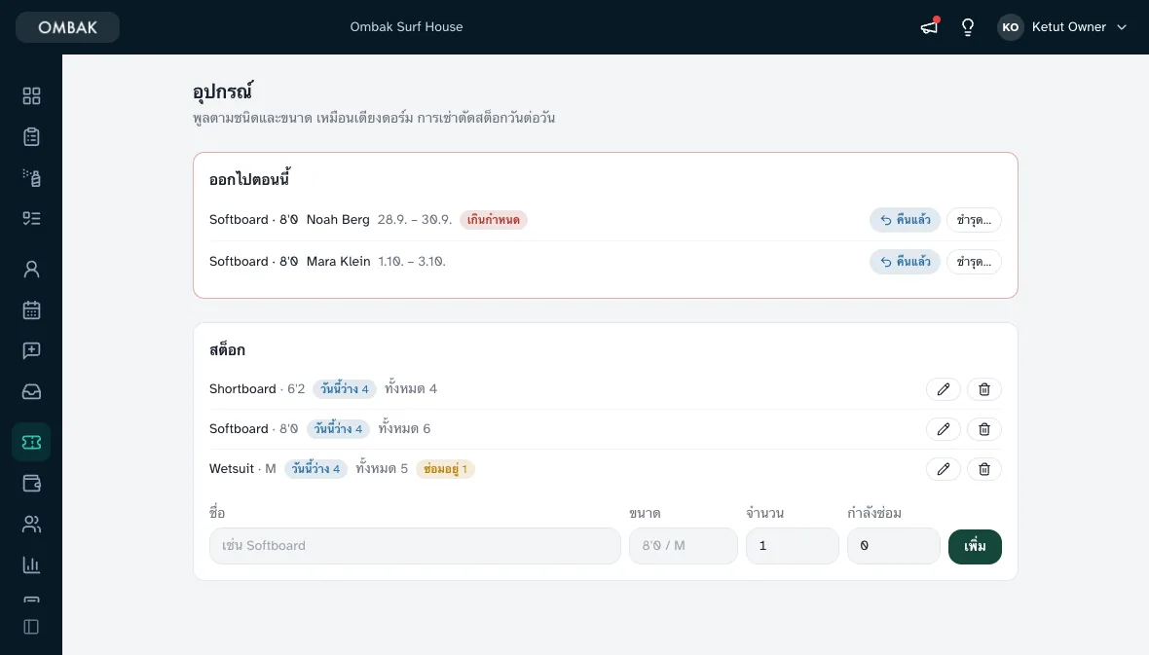Open the guests person icon in sidebar
Viewport: 1149px width, 655px height.
[x=31, y=269]
